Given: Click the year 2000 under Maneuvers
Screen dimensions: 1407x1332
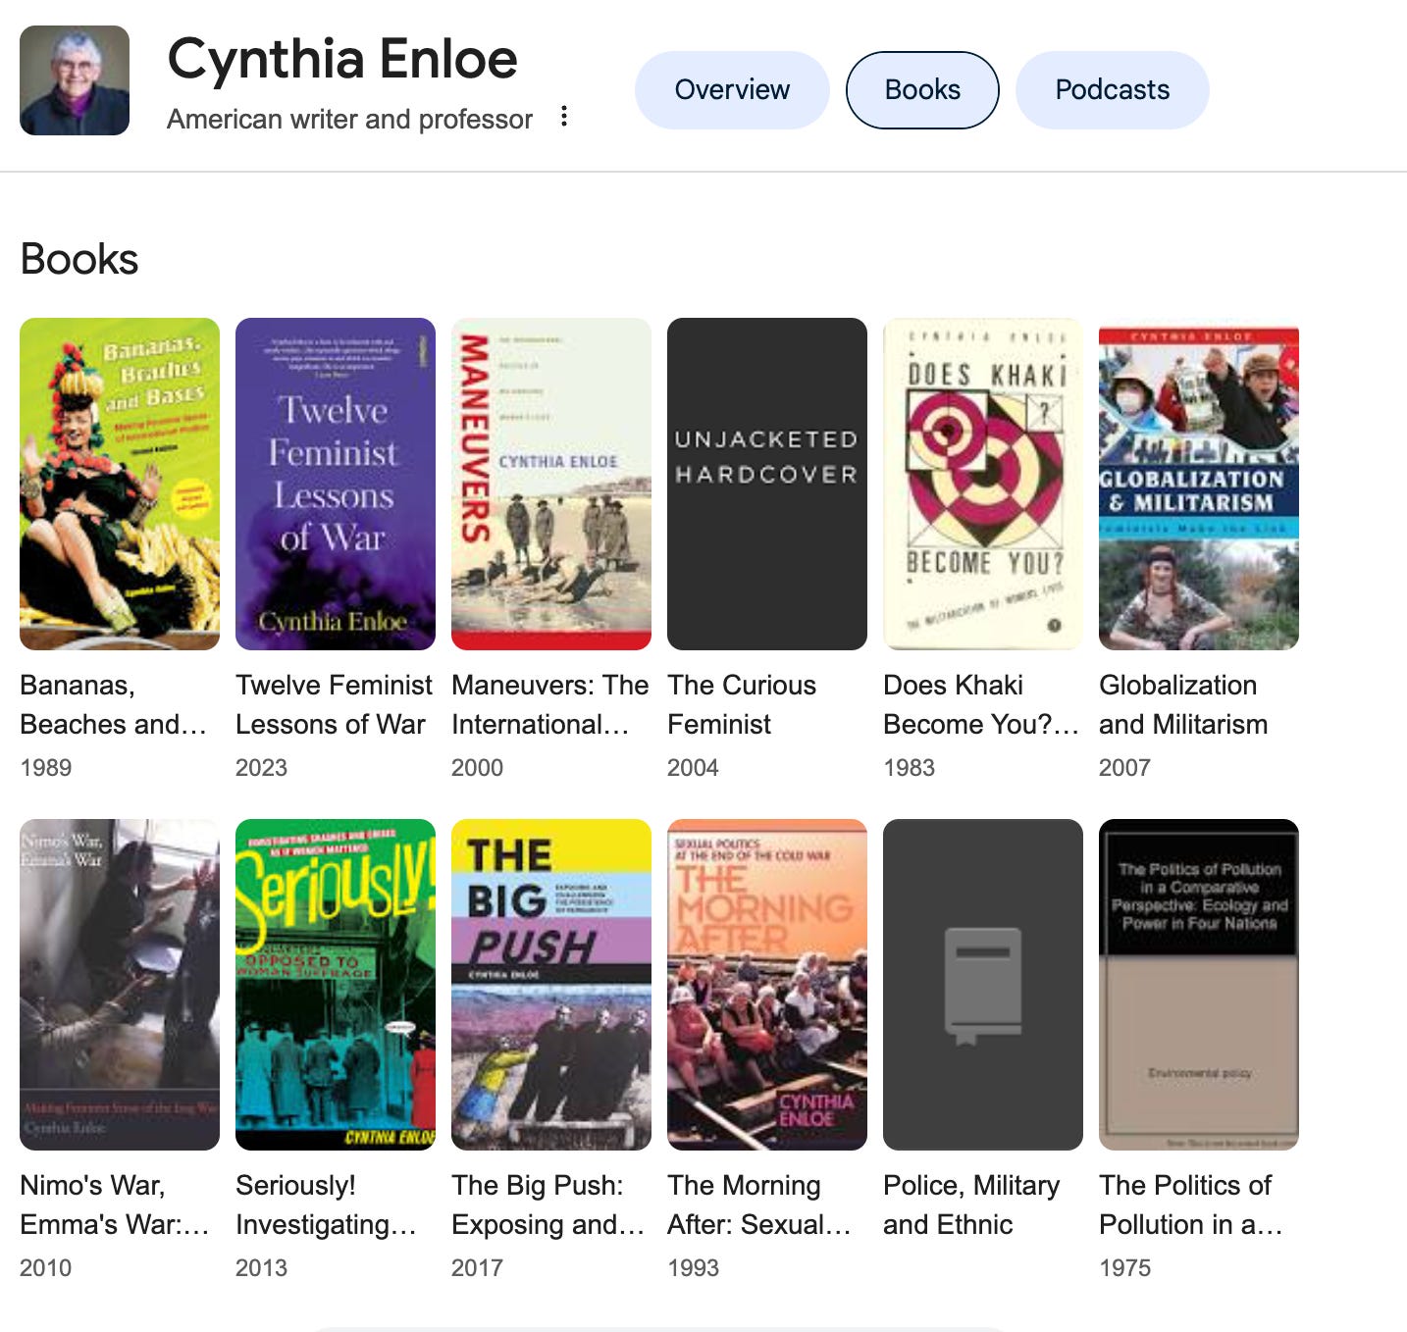Looking at the screenshot, I should (478, 767).
